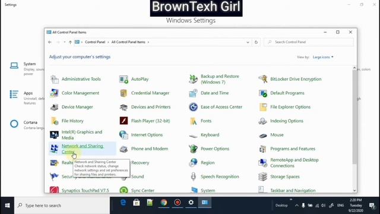Click the taskbar volume icon
Viewport: 380px width, 214px height.
tap(323, 206)
